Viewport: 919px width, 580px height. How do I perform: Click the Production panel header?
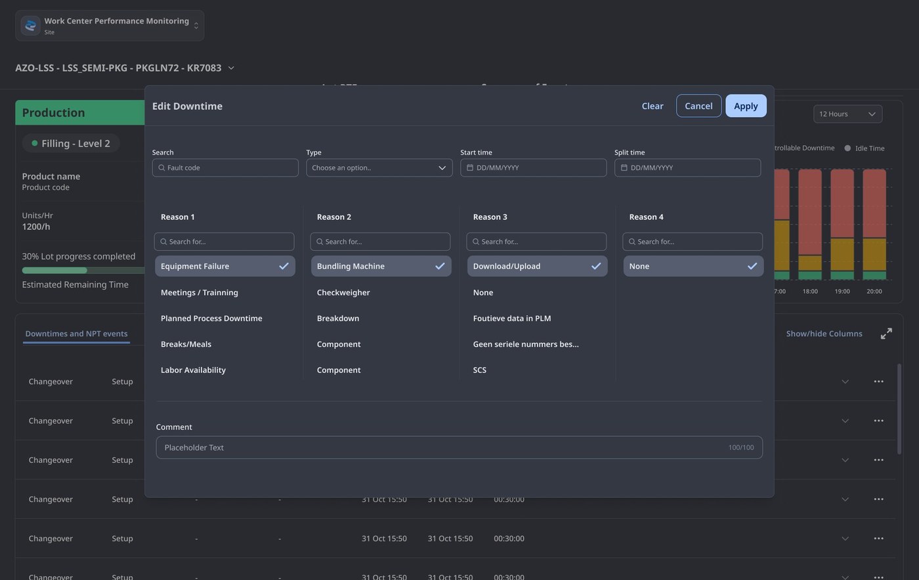[80, 112]
